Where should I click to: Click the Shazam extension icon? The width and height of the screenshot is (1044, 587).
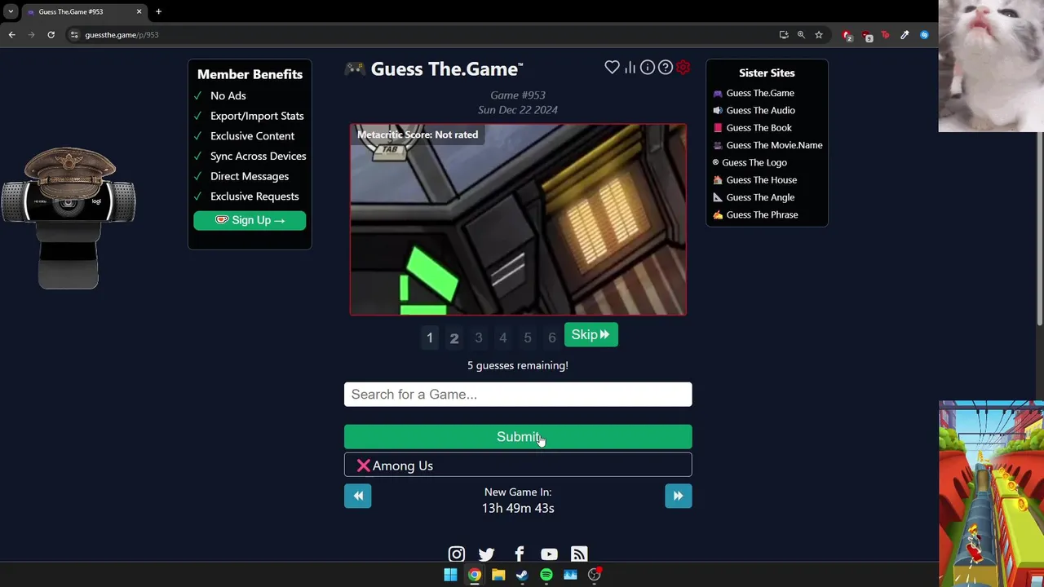(924, 35)
